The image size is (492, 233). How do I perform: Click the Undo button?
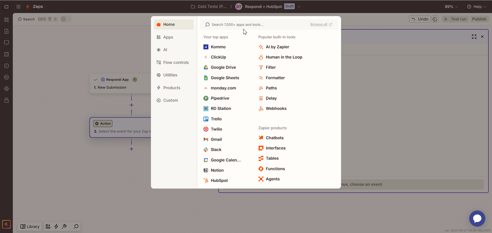click(x=420, y=19)
